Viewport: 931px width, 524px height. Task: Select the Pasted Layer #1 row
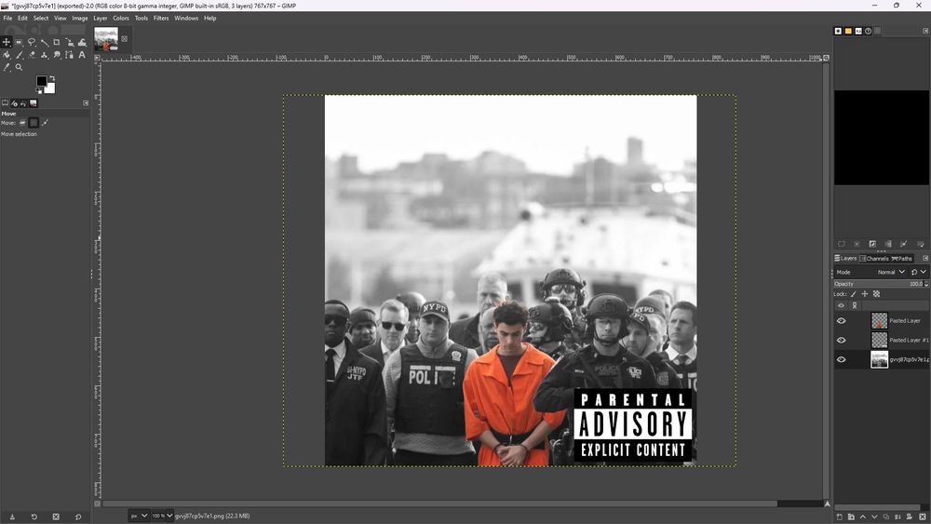click(881, 340)
